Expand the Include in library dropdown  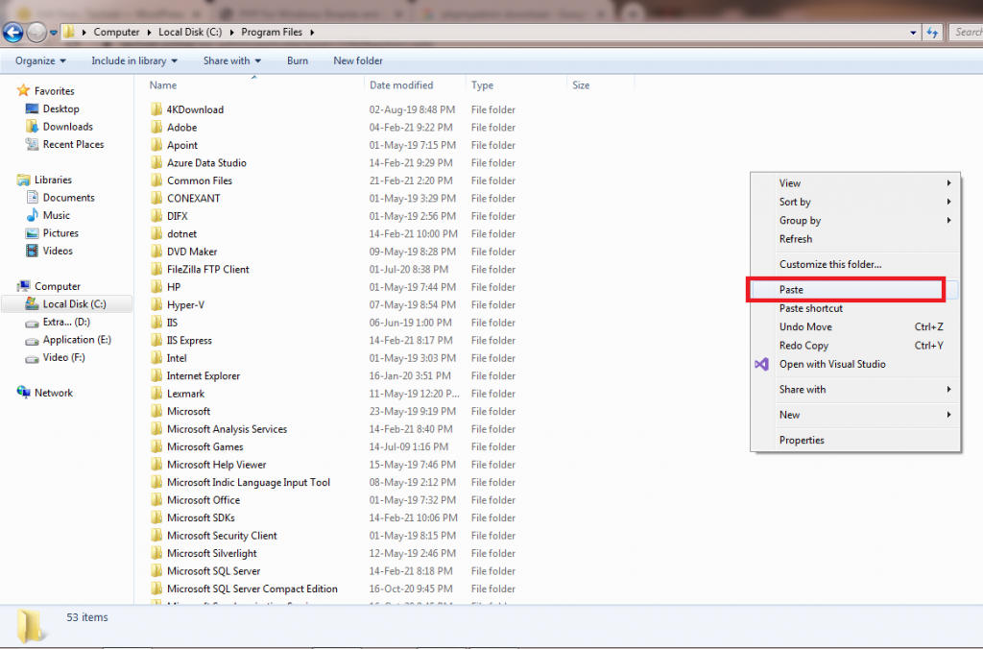click(134, 60)
